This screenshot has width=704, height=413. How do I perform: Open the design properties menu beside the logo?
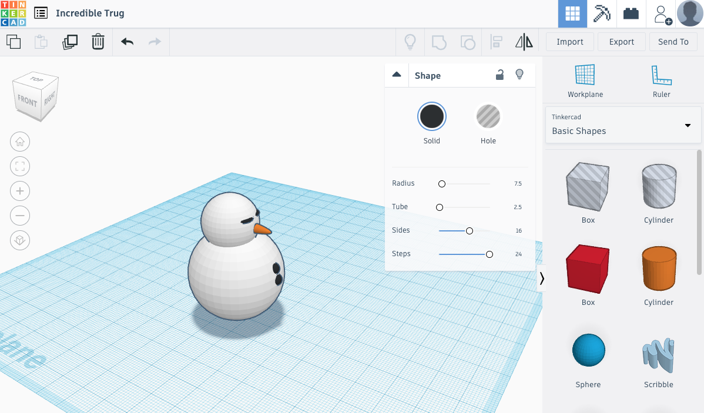39,13
